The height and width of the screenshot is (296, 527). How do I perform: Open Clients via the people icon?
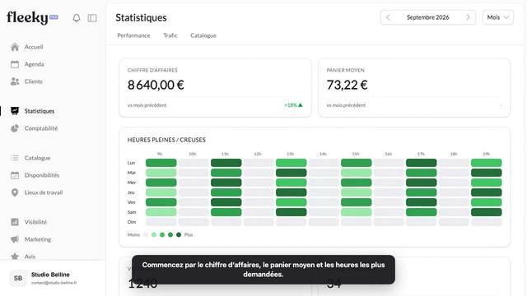tap(15, 81)
